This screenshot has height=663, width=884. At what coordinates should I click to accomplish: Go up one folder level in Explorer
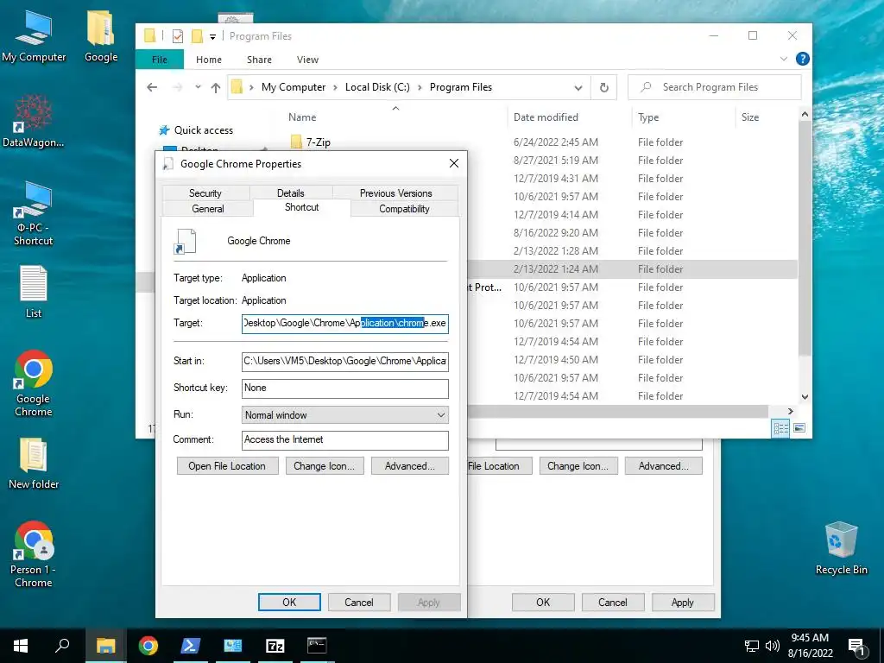coord(215,87)
